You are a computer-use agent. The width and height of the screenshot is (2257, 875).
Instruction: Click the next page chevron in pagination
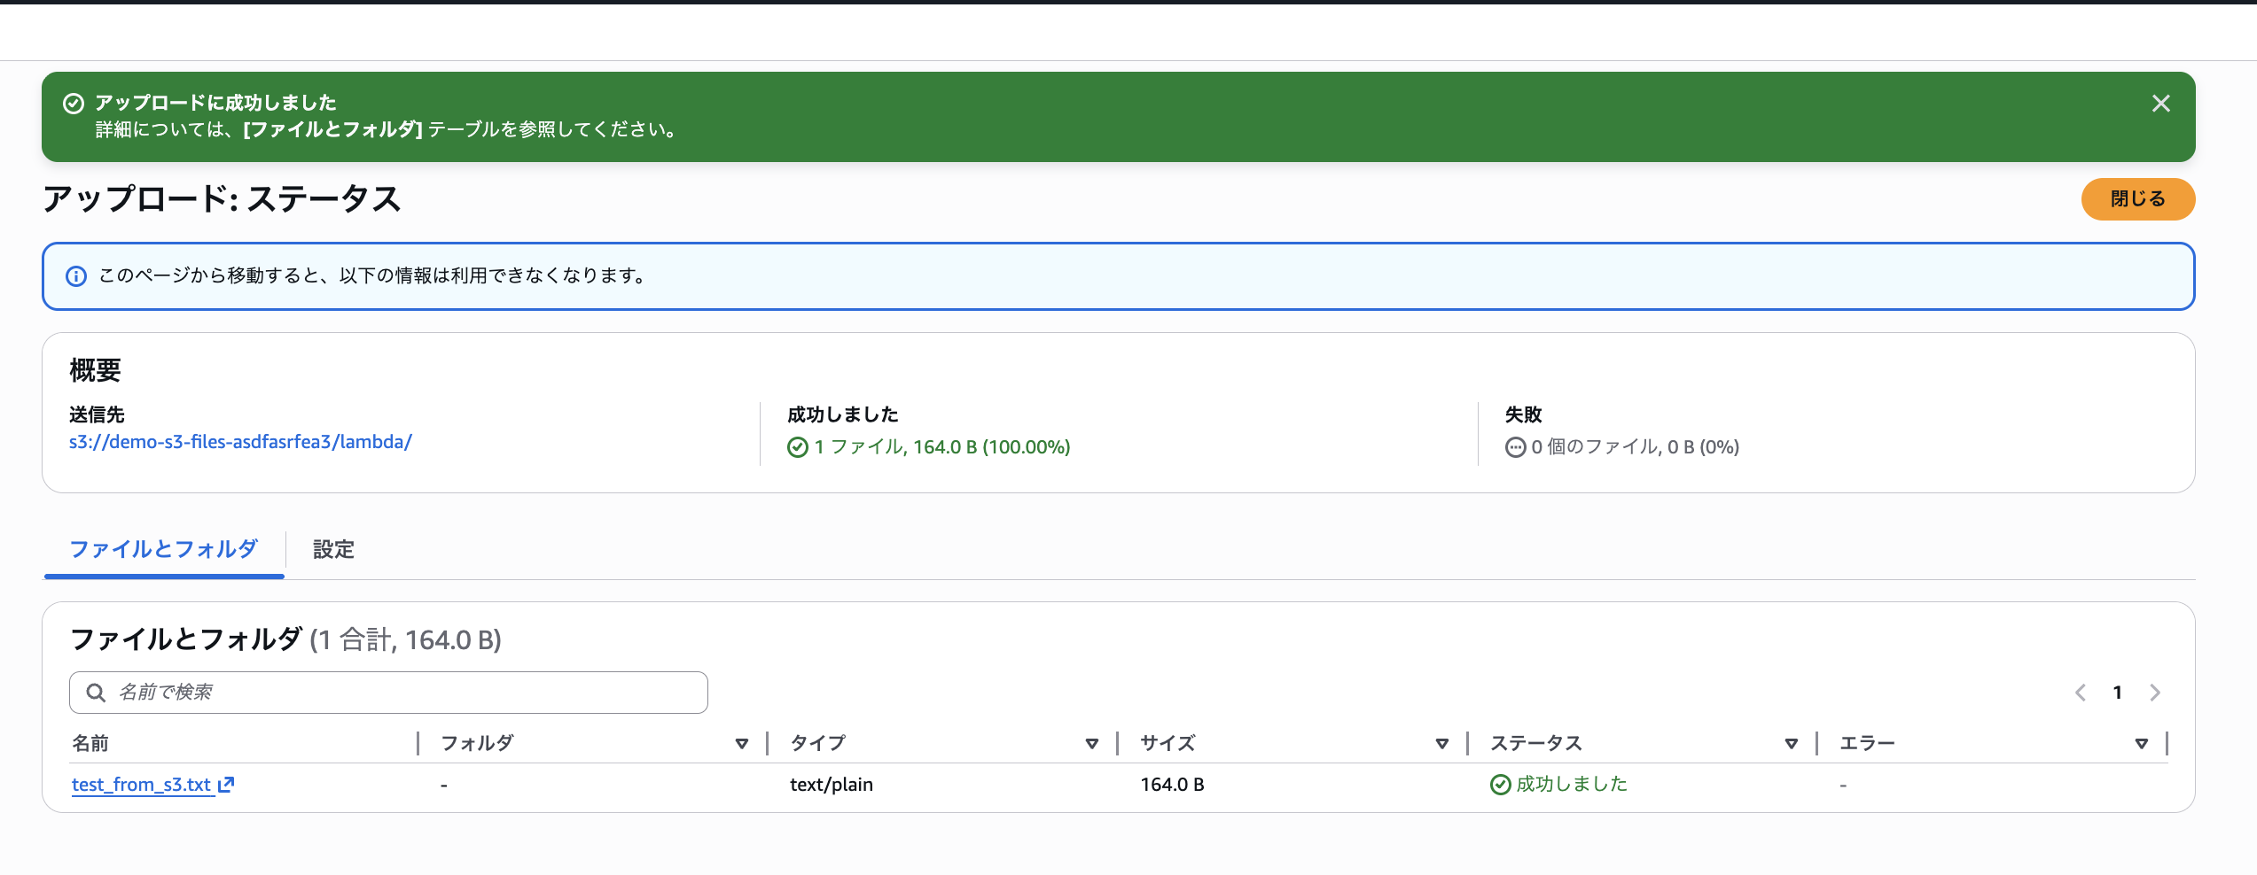[2154, 692]
